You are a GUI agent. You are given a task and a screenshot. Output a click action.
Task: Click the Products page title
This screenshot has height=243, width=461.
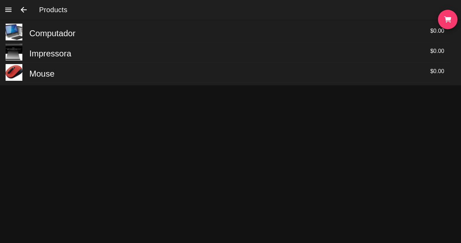[53, 10]
